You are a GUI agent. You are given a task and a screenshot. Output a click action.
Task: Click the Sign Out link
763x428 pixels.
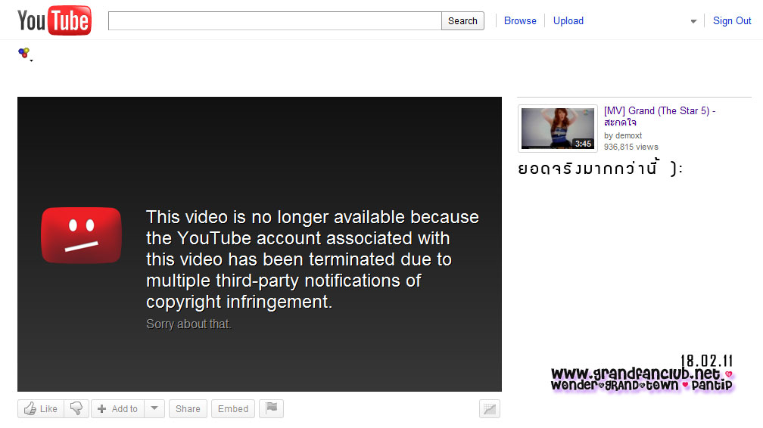pos(732,21)
